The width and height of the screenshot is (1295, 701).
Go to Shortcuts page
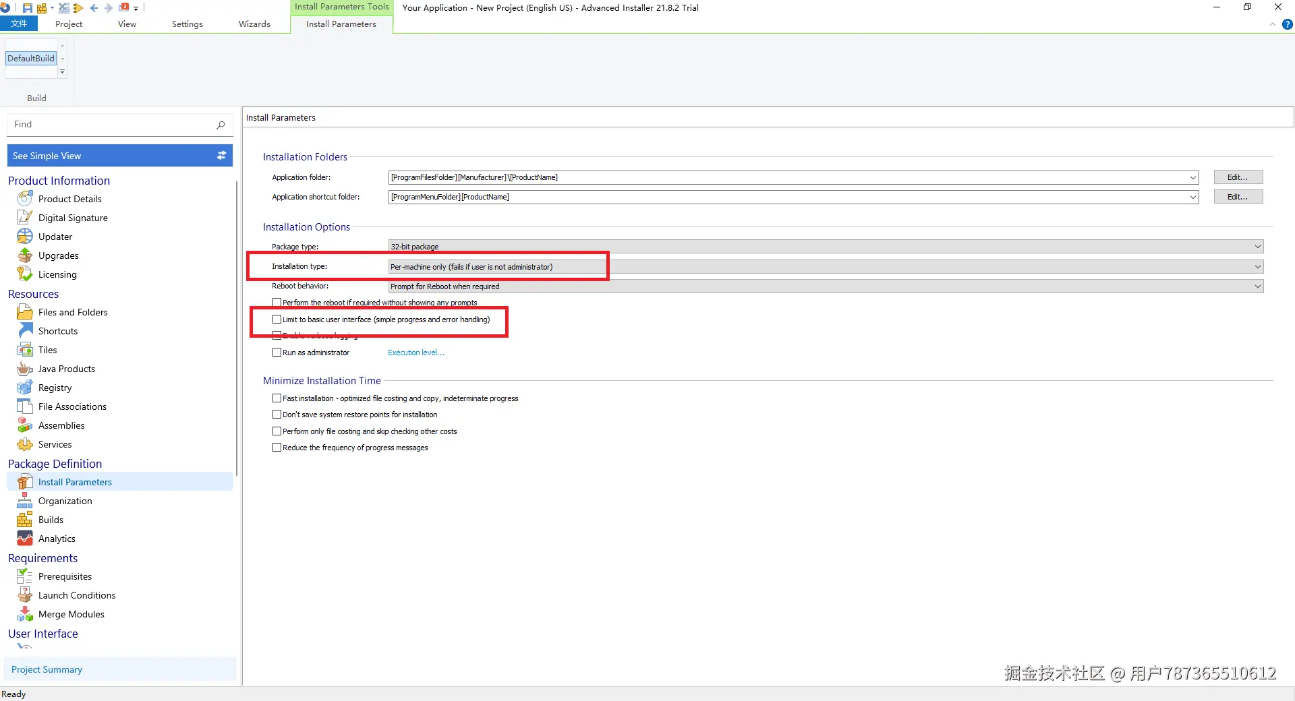(x=58, y=331)
